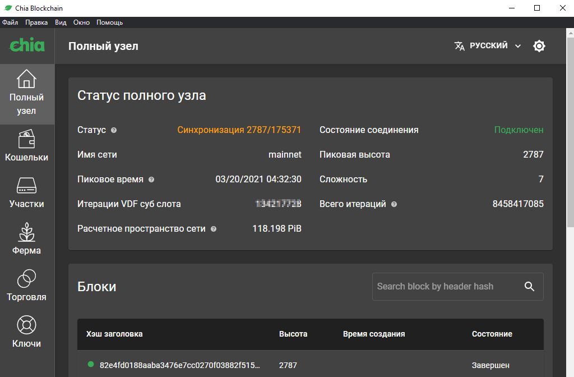The width and height of the screenshot is (574, 377).
Task: Click block hash 82e4fd0188aaba3476e7cc0270f03882f515…
Action: point(180,365)
